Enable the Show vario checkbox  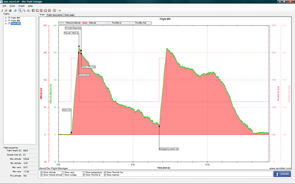tap(63, 172)
